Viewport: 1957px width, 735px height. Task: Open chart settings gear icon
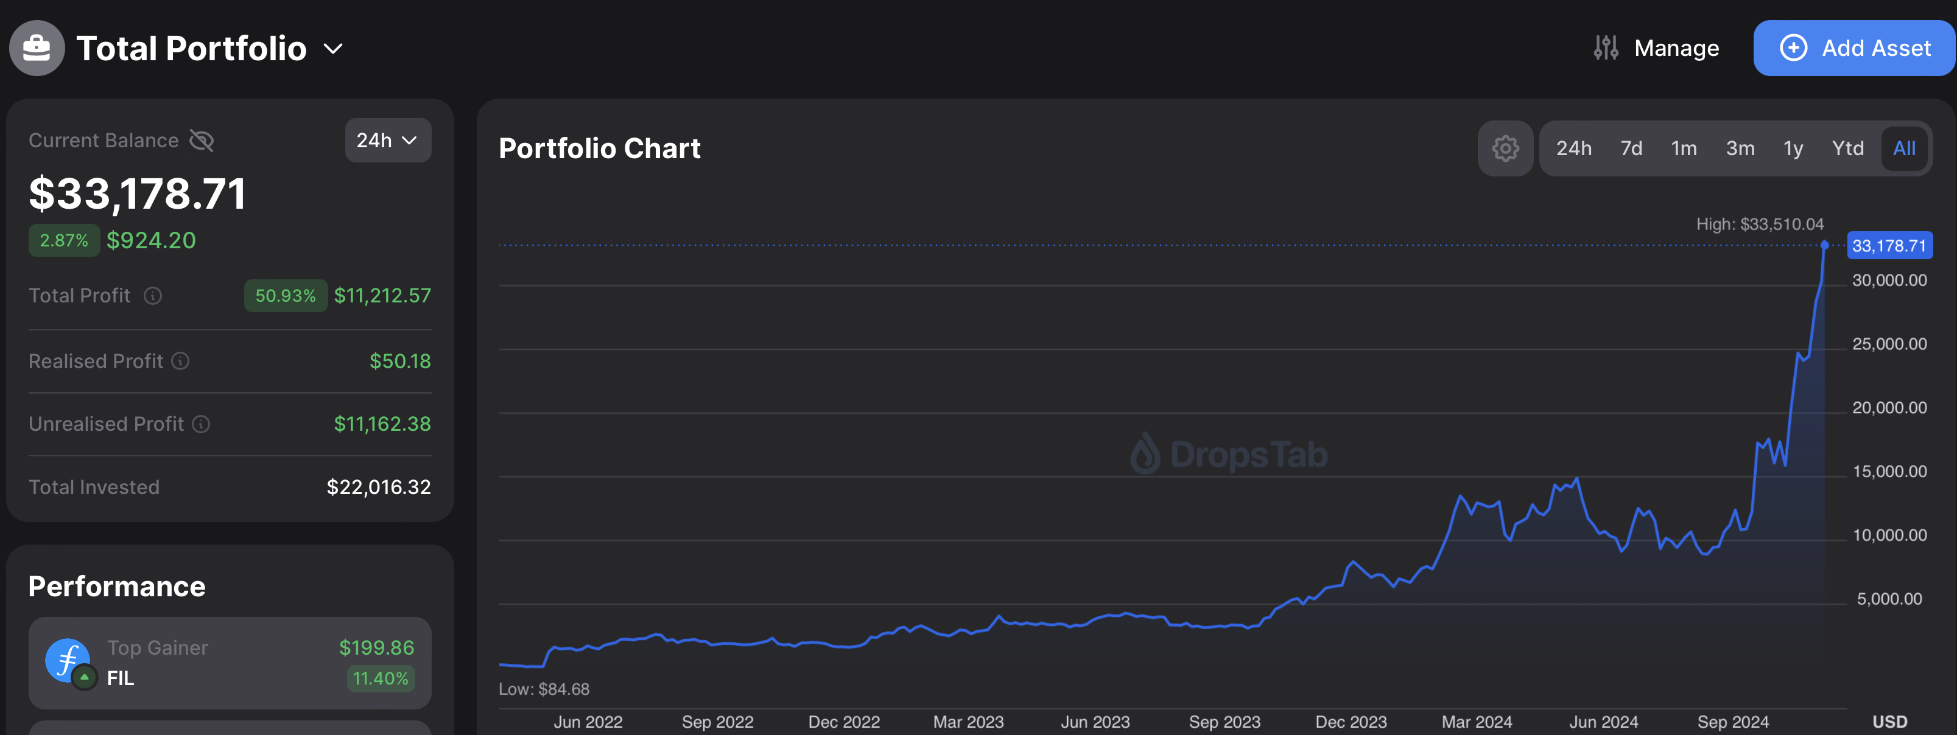1505,148
